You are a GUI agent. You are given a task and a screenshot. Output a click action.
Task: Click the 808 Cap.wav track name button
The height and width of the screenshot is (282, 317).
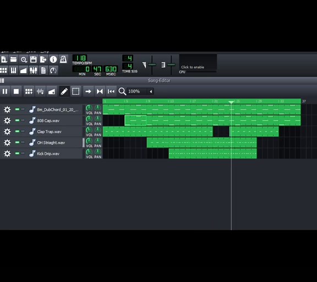[x=55, y=121]
